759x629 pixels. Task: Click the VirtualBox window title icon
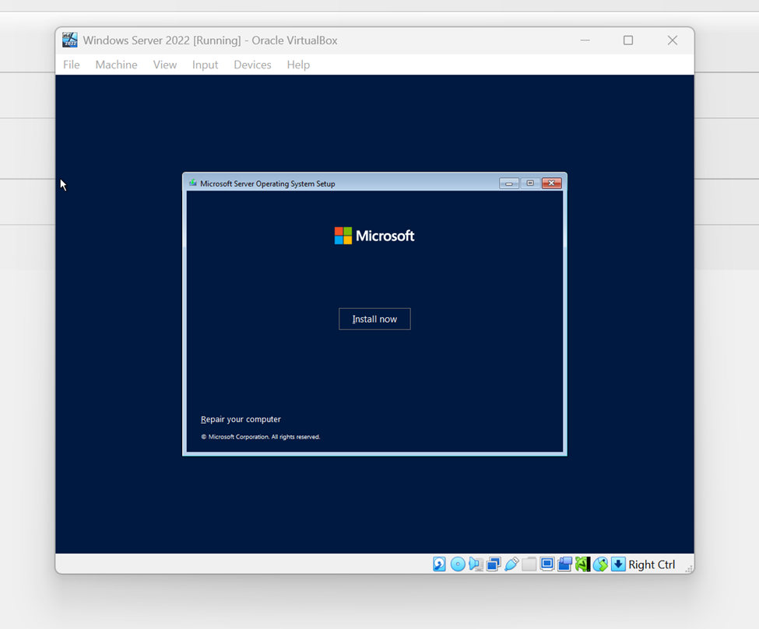coord(70,40)
